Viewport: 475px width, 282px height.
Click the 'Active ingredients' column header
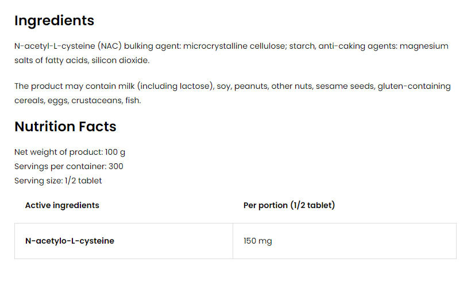(62, 205)
